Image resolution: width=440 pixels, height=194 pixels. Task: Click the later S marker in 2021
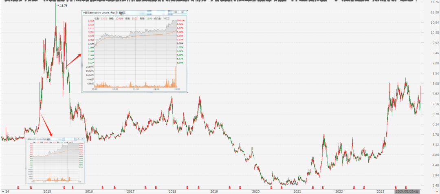coord(323,187)
